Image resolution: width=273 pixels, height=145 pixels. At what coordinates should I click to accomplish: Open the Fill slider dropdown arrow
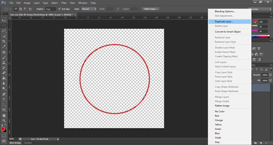coord(270,81)
